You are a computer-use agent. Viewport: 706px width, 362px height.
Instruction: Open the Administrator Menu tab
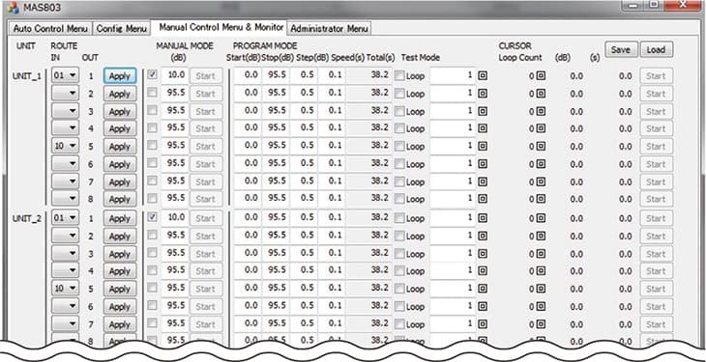tap(329, 28)
